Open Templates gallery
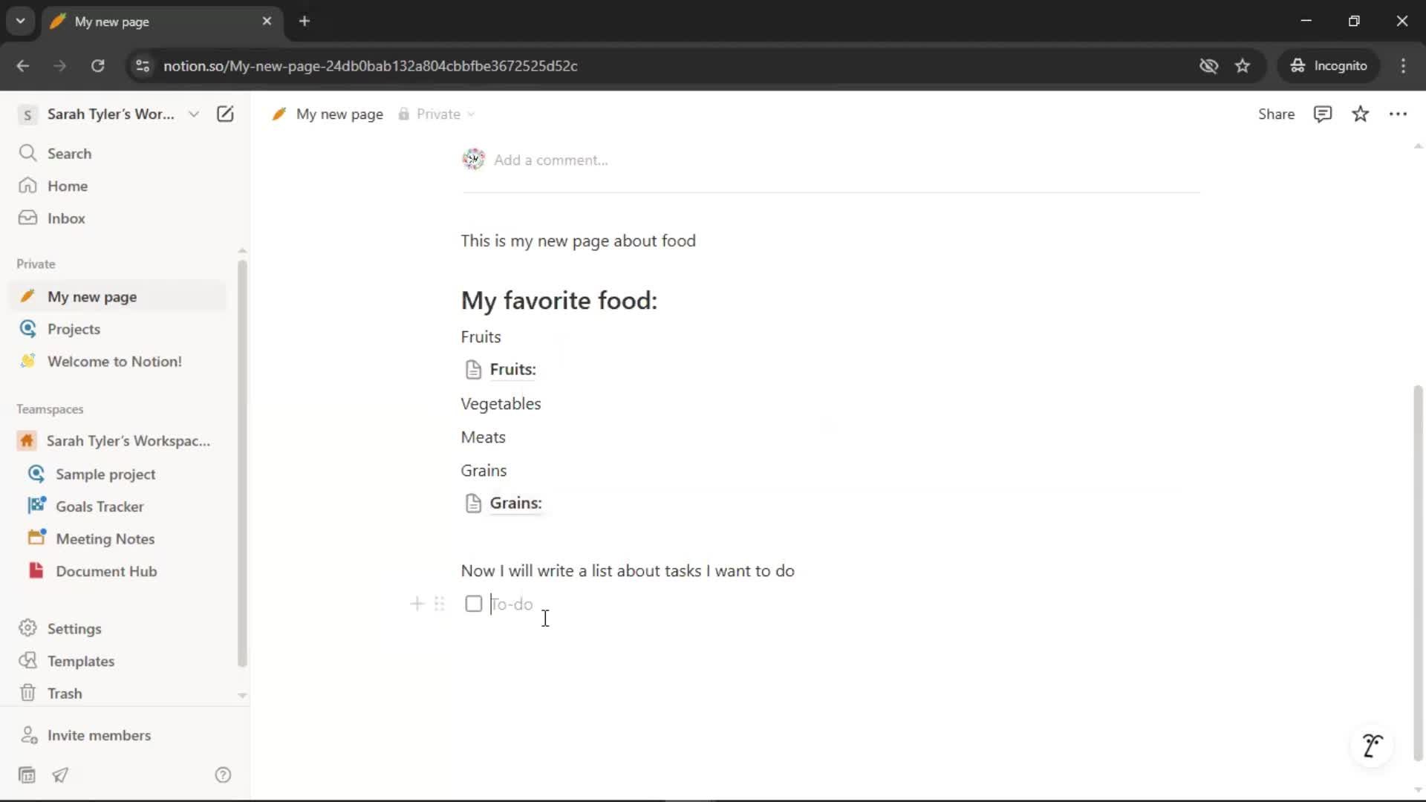Viewport: 1426px width, 802px height. pyautogui.click(x=119, y=661)
